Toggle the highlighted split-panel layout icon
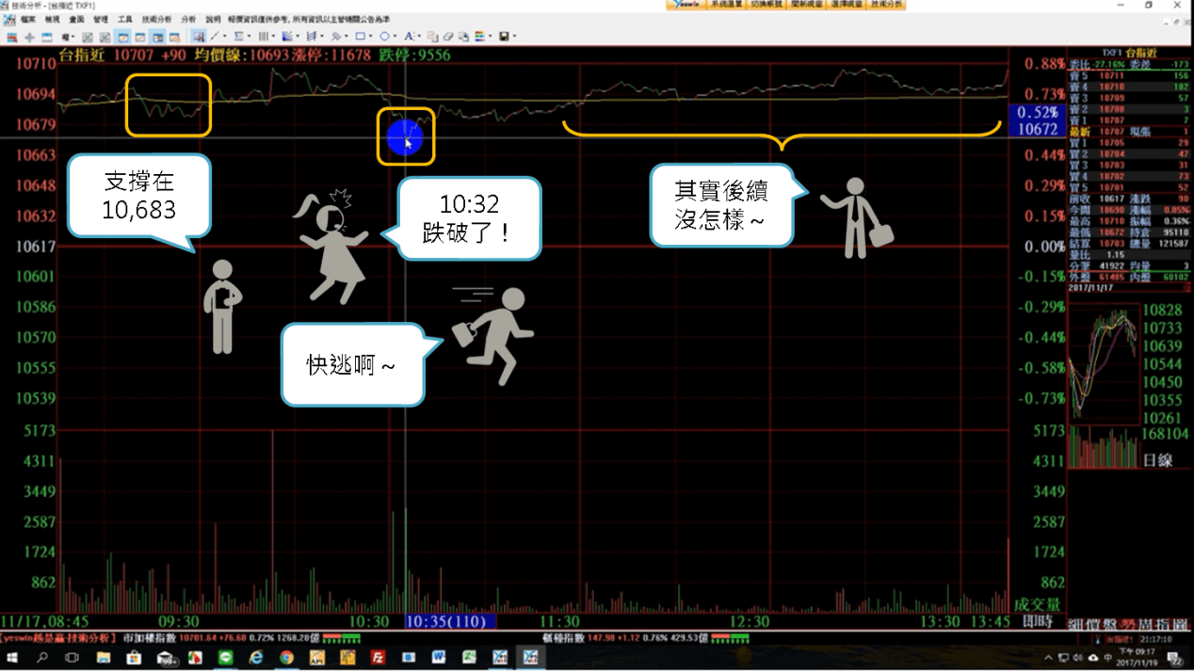 [158, 37]
